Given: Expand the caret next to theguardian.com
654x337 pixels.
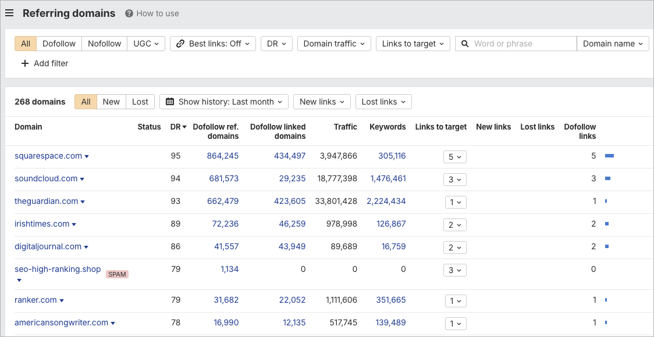Looking at the screenshot, I should pyautogui.click(x=83, y=202).
